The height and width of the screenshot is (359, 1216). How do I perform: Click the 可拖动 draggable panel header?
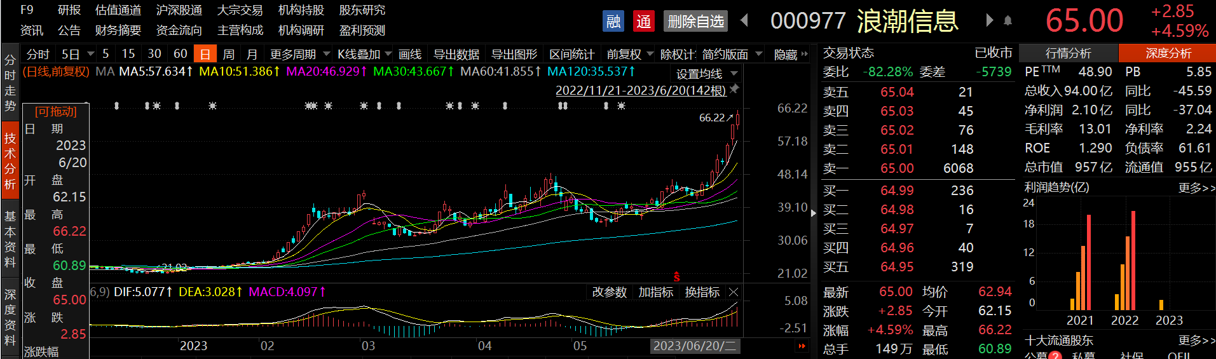click(x=56, y=111)
